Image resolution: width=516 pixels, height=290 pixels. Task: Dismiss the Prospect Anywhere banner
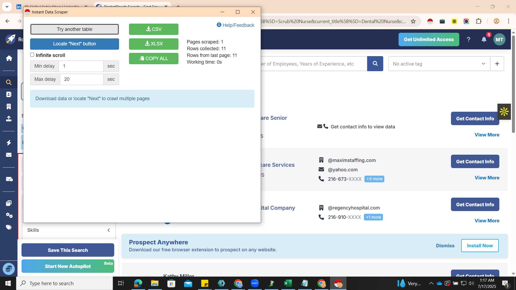pyautogui.click(x=445, y=246)
